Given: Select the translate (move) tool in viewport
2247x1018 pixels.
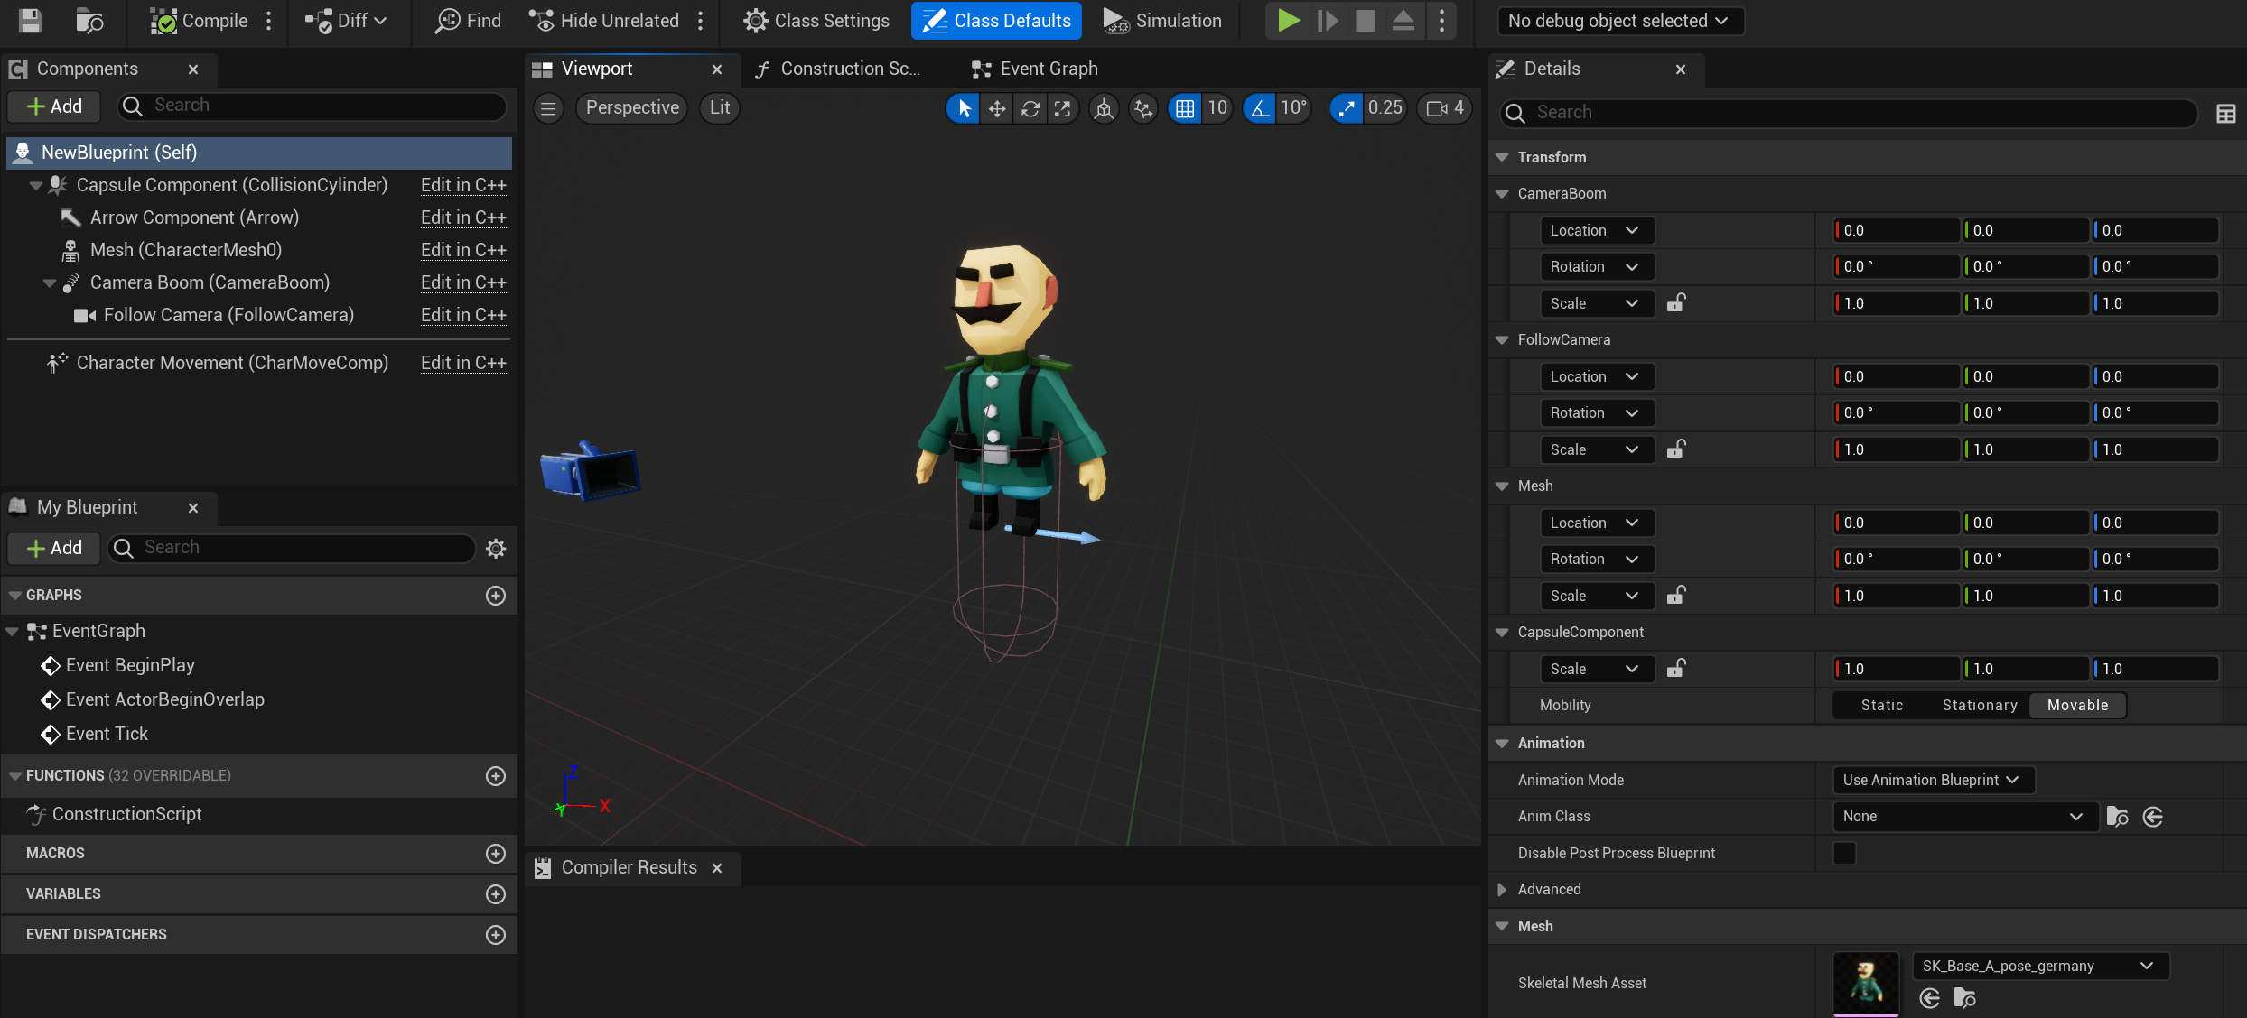Looking at the screenshot, I should [x=997, y=108].
